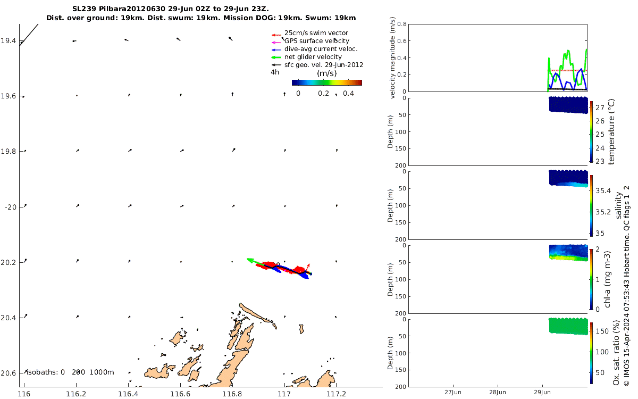Click the green net glider velocity legend arrow
638x399 pixels.
tap(275, 57)
